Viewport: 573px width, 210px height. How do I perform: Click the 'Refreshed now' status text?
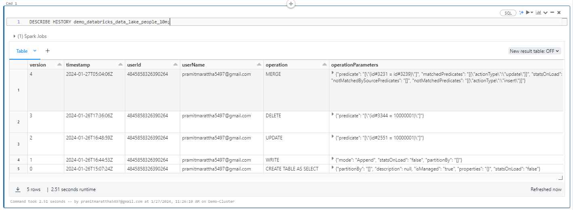pyautogui.click(x=546, y=189)
